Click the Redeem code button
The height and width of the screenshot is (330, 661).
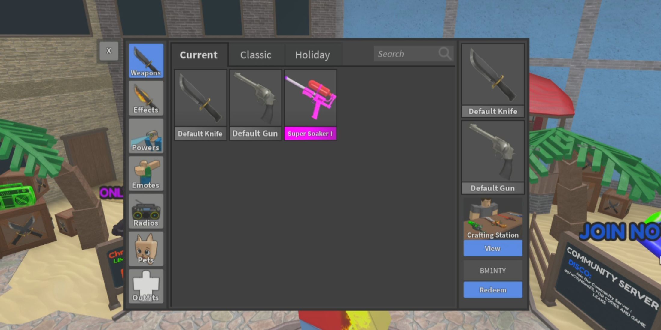[492, 289]
